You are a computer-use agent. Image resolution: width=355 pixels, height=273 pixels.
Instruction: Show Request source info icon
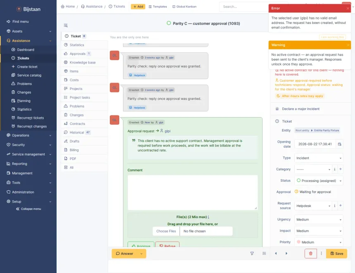[335, 206]
